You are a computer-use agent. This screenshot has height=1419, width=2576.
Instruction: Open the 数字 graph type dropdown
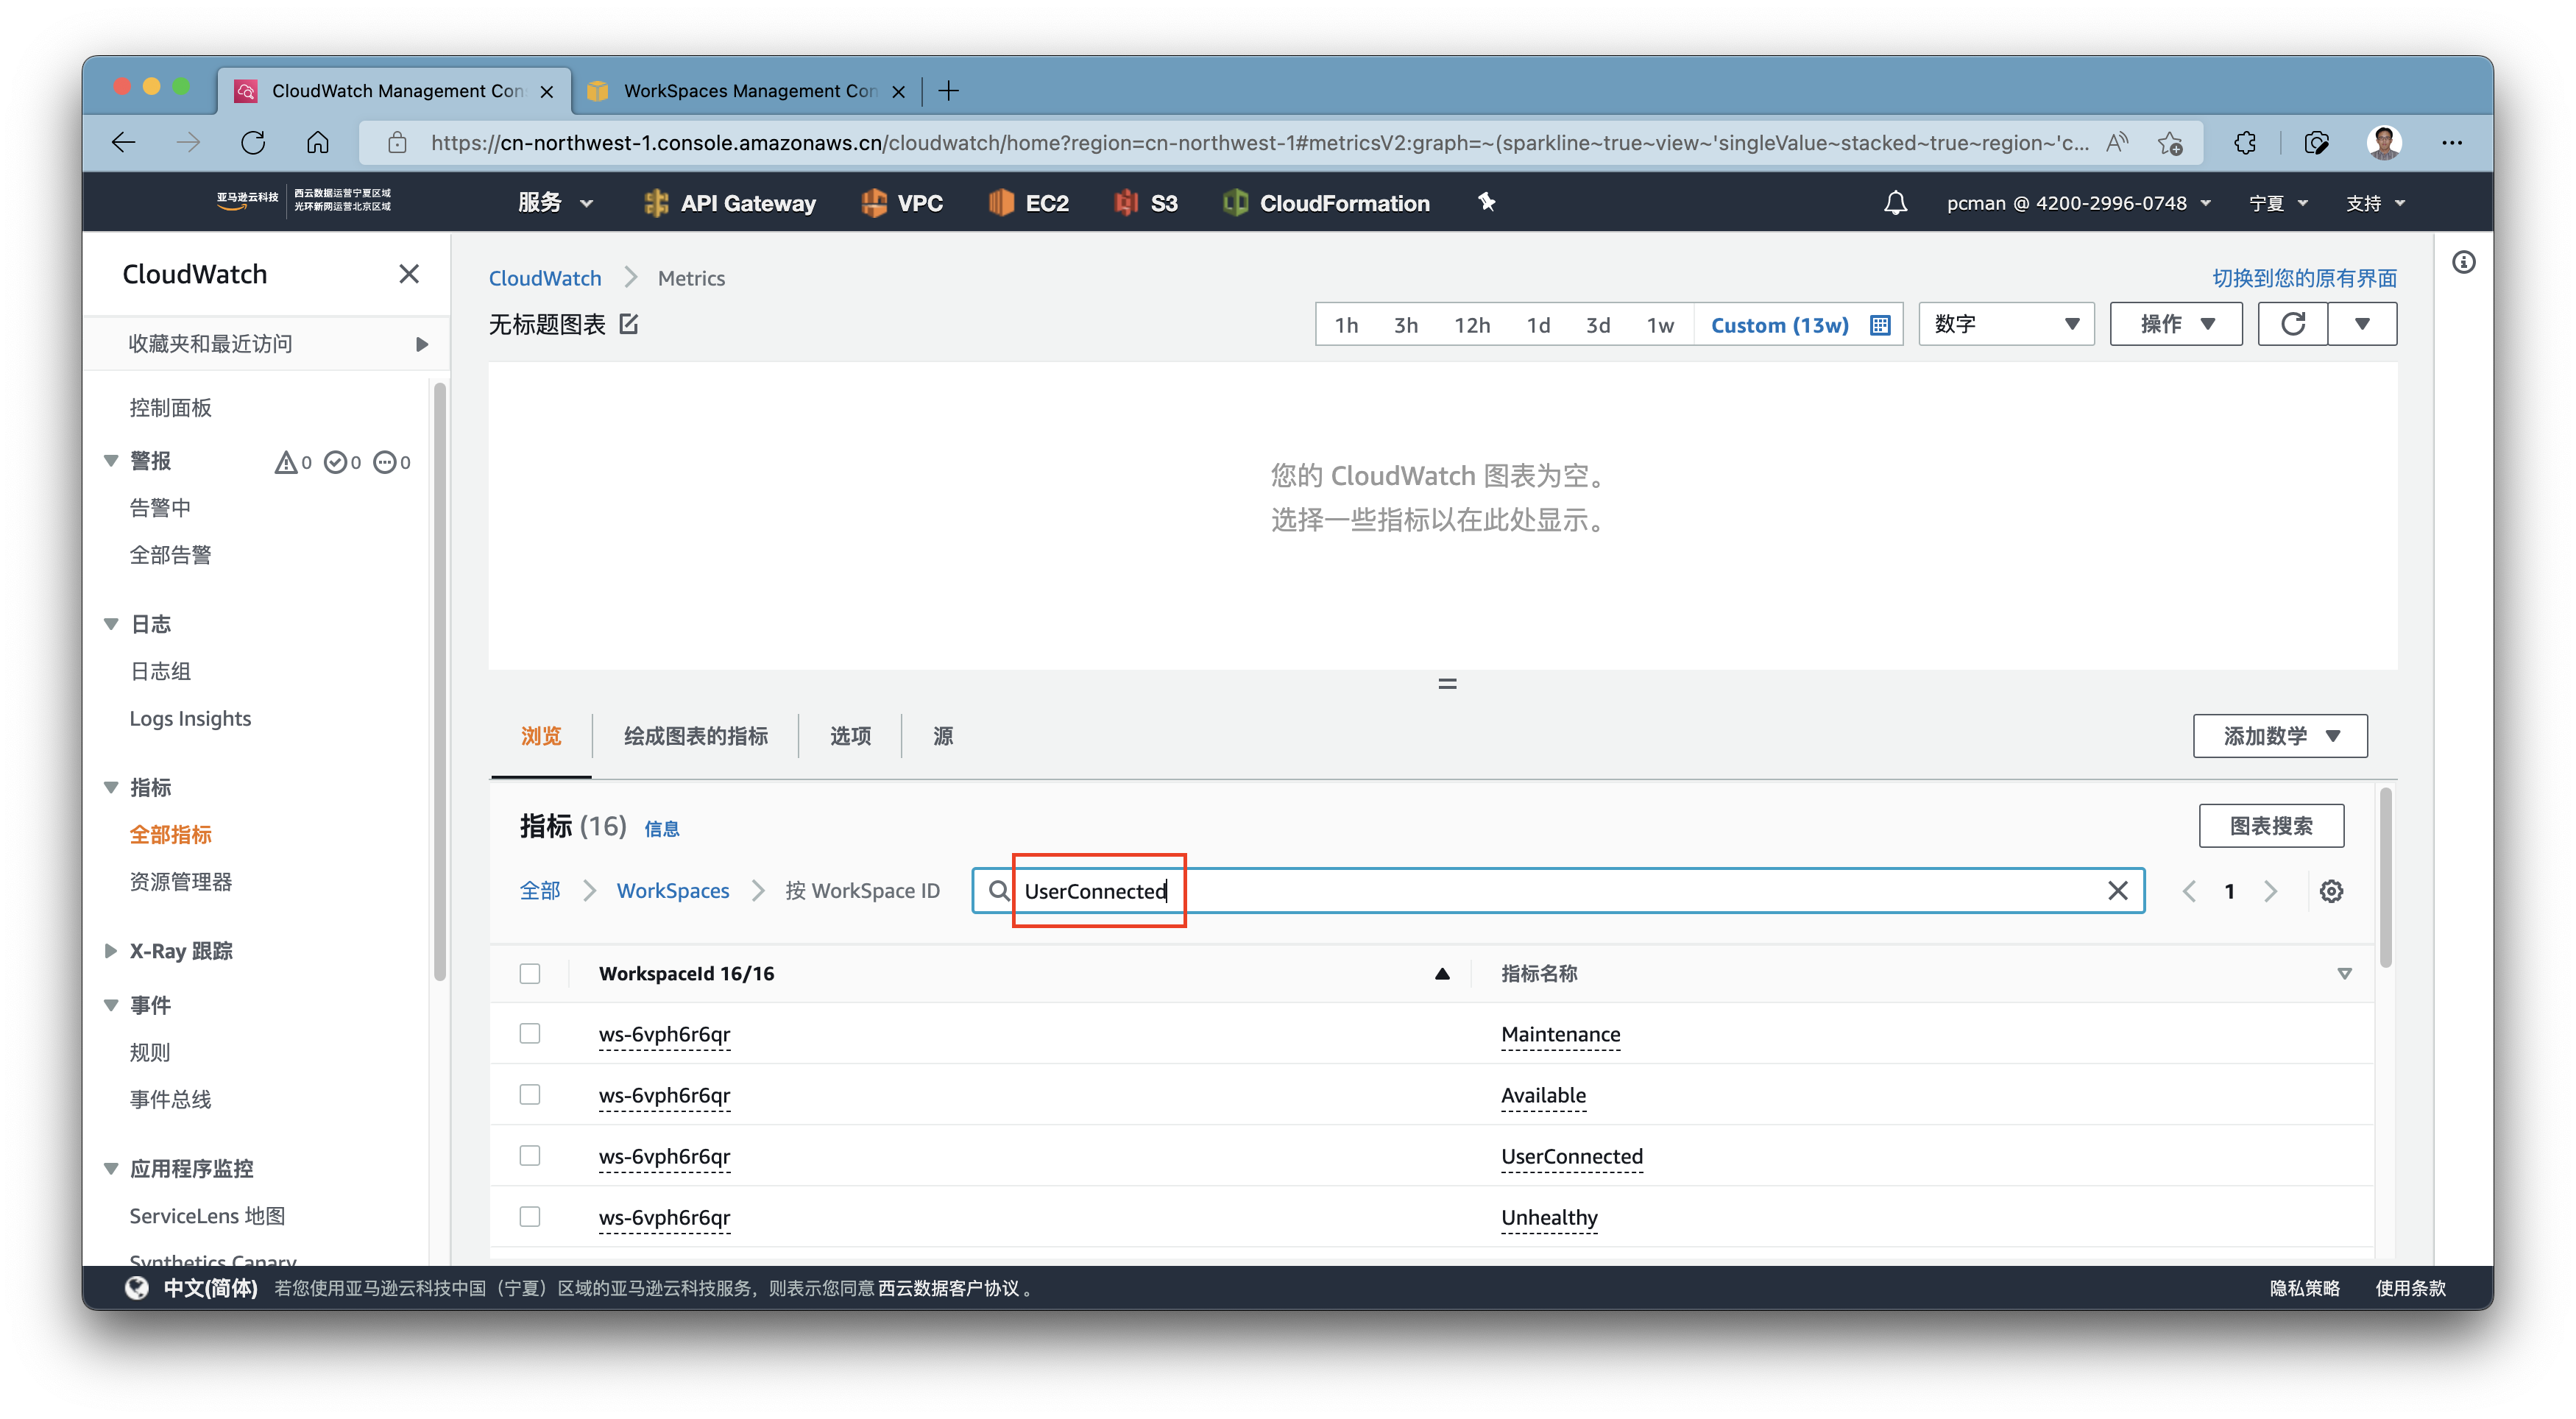2006,324
